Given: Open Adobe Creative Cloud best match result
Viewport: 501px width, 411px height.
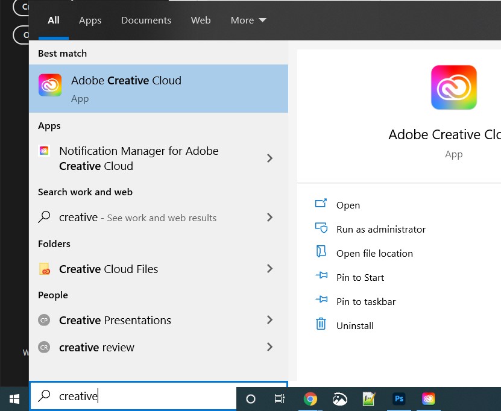Looking at the screenshot, I should pyautogui.click(x=159, y=89).
